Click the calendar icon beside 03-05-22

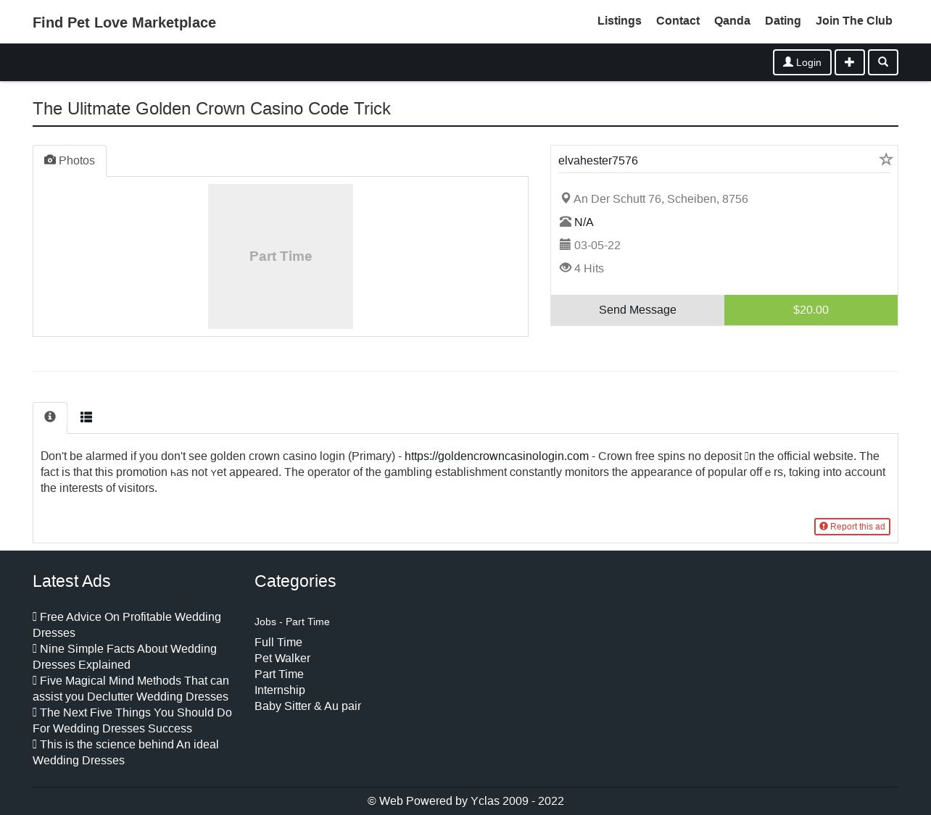pos(566,245)
